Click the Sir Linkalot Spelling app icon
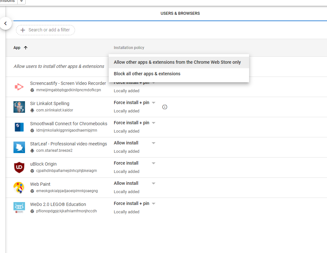327x253 pixels. click(x=19, y=107)
